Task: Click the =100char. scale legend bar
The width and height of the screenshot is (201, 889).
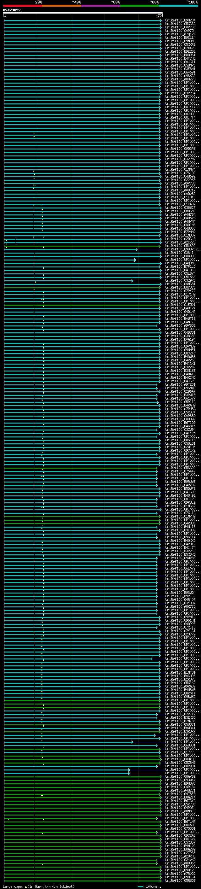Action: 140,886
